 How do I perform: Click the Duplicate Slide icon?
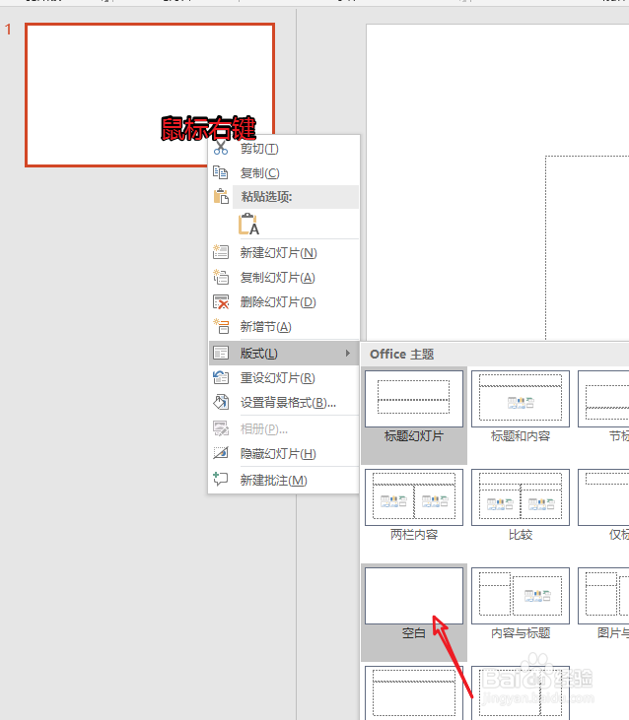click(221, 277)
